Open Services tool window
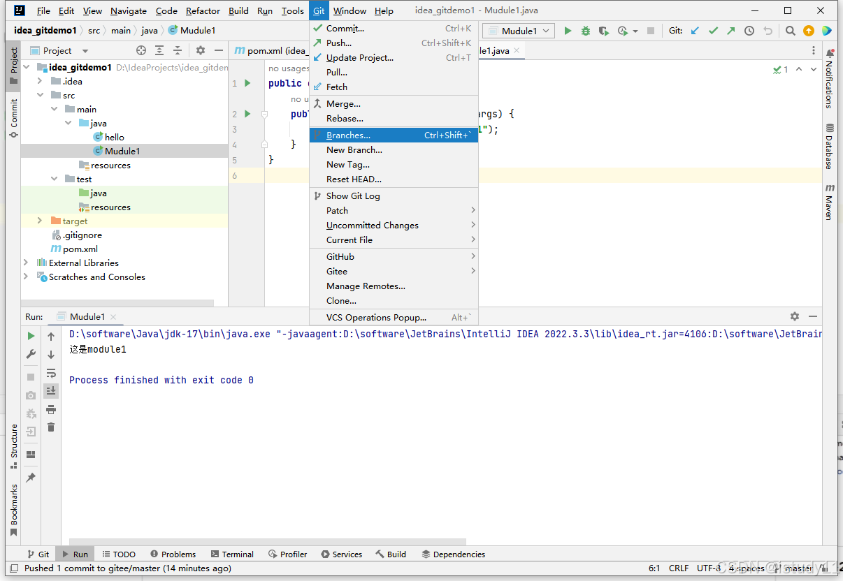The image size is (843, 581). pos(341,554)
